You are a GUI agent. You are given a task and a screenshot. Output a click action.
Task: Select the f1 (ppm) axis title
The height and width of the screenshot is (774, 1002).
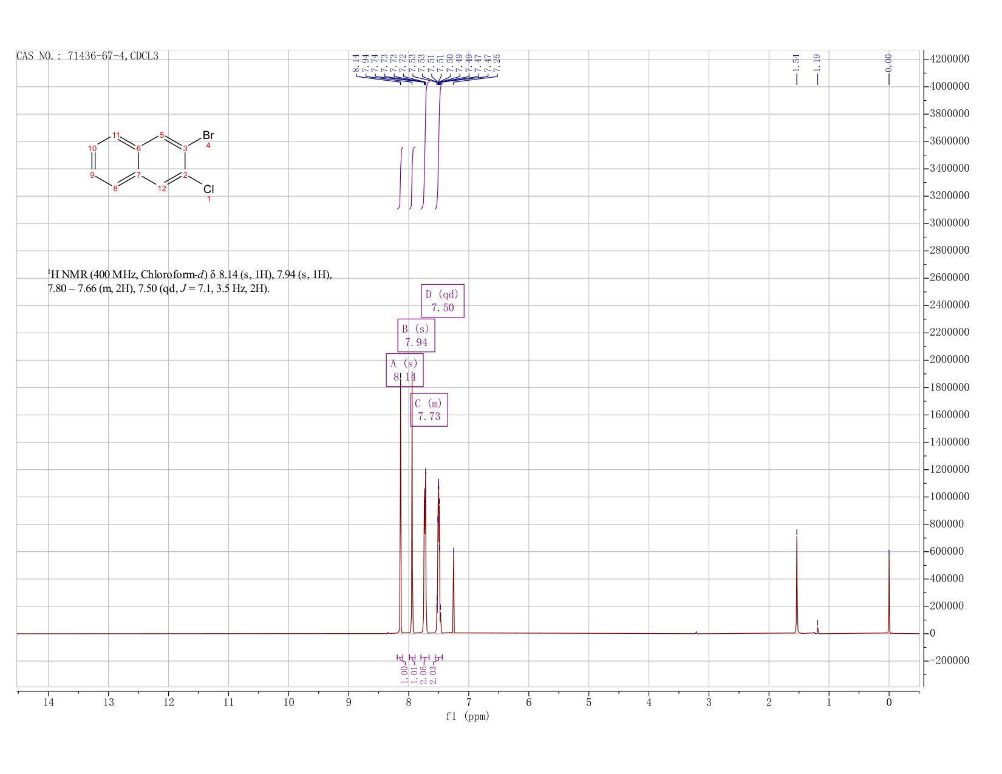(x=468, y=716)
